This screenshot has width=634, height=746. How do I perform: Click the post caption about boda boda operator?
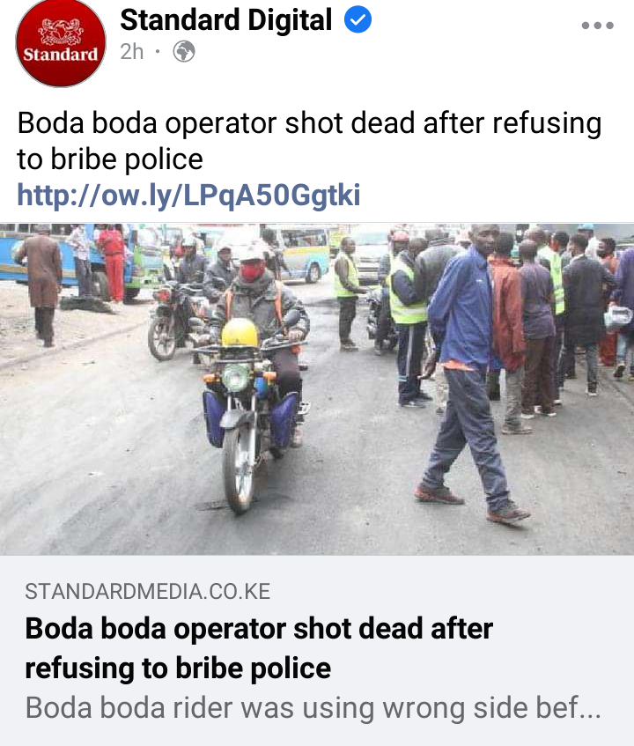pos(309,141)
